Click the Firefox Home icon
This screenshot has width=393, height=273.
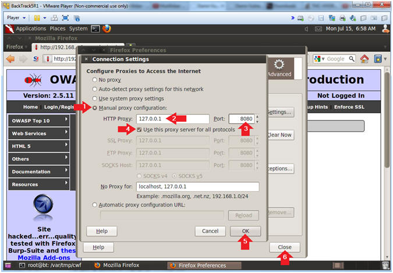click(x=364, y=59)
